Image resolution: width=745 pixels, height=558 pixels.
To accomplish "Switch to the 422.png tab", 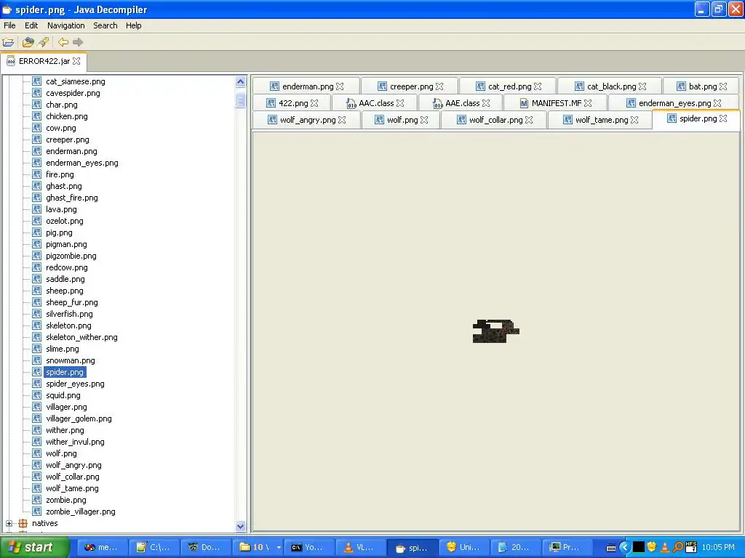I will [x=292, y=103].
